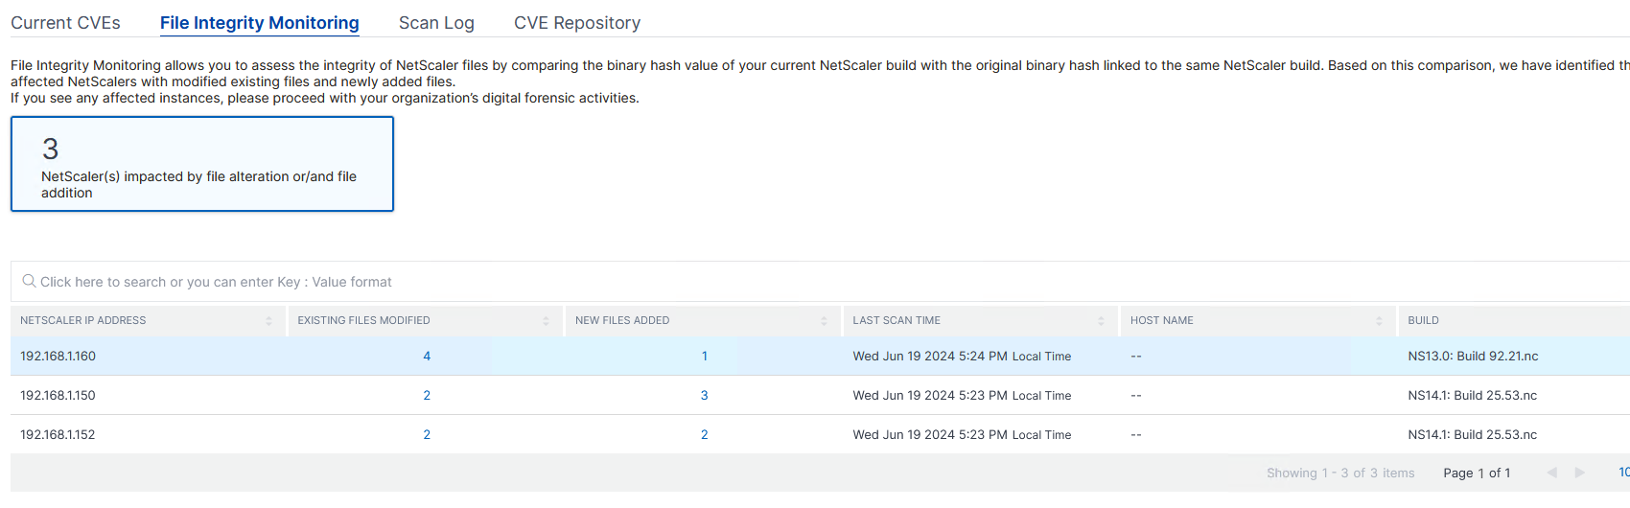Viewport: 1630px width, 508px height.
Task: Select the File Integrity Monitoring tab
Action: point(259,22)
